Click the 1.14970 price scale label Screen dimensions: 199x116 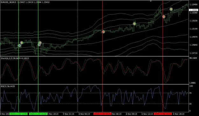(x=193, y=37)
